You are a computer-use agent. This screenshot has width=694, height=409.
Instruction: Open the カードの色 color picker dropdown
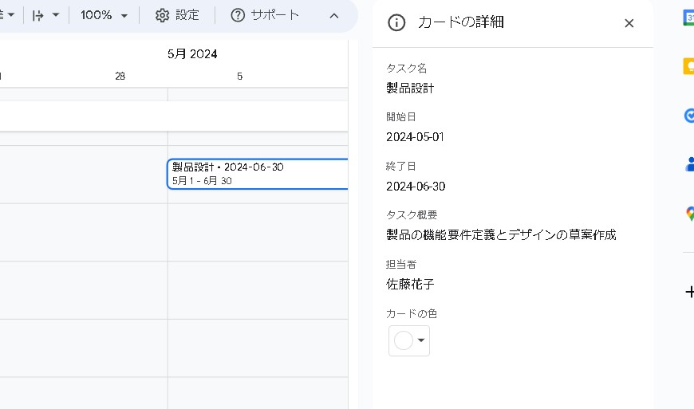(409, 340)
